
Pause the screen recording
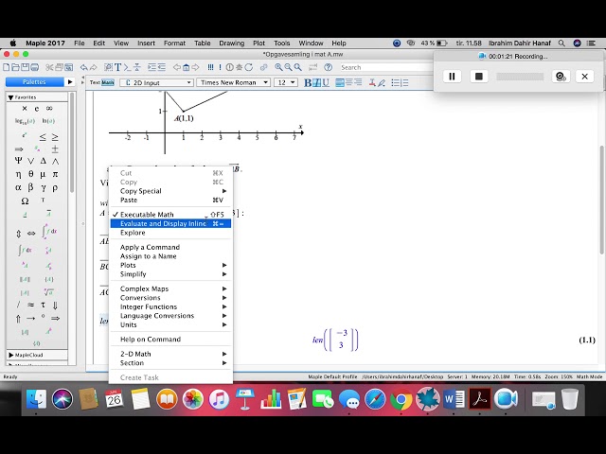tap(453, 76)
